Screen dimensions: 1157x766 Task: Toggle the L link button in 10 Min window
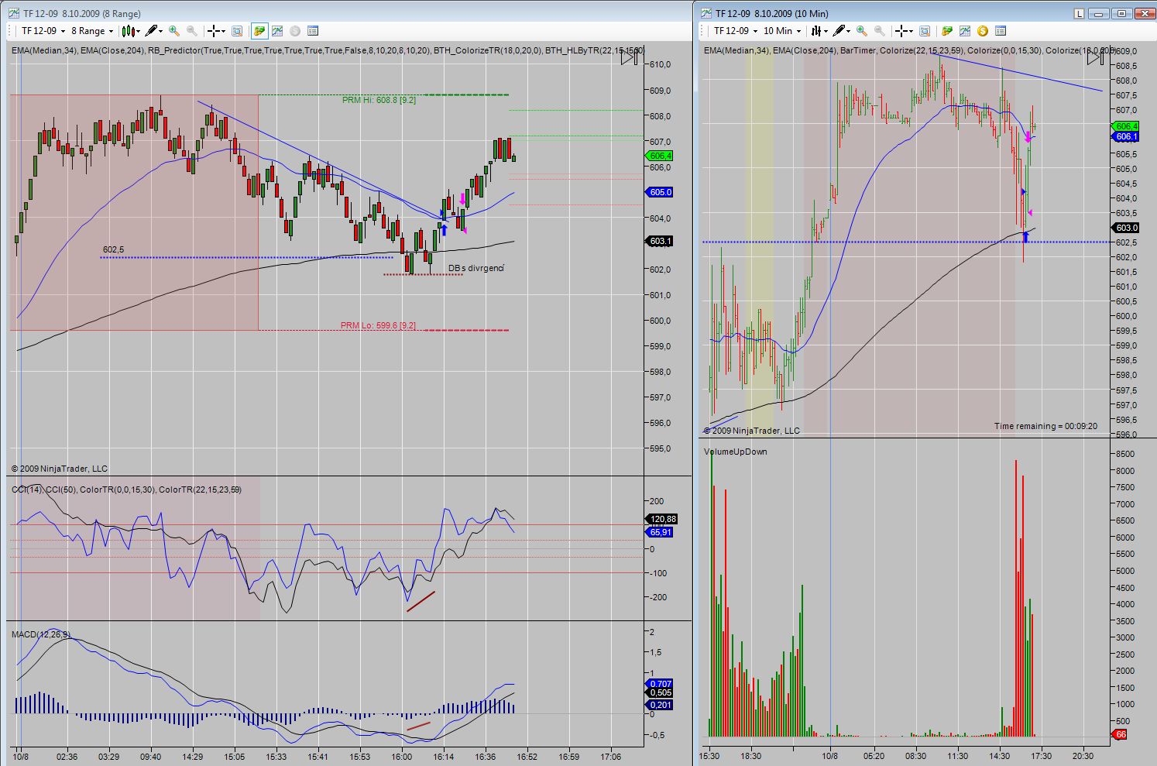(x=1080, y=13)
